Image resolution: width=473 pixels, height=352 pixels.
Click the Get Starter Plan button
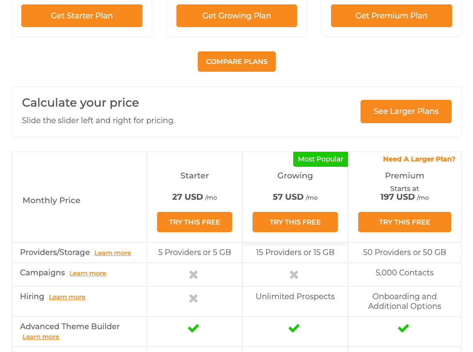82,16
